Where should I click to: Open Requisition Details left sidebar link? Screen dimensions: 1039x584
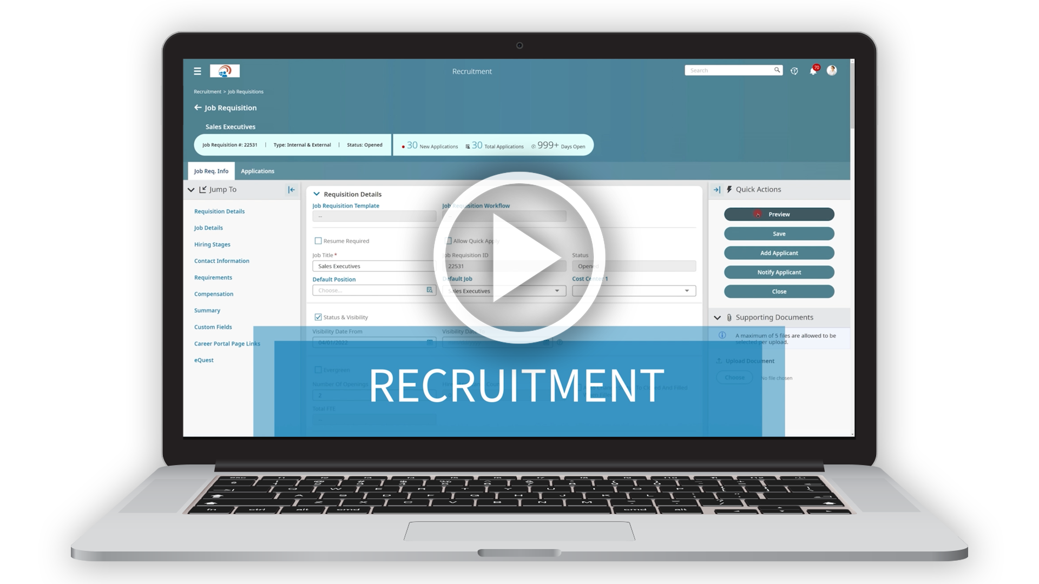click(x=220, y=211)
